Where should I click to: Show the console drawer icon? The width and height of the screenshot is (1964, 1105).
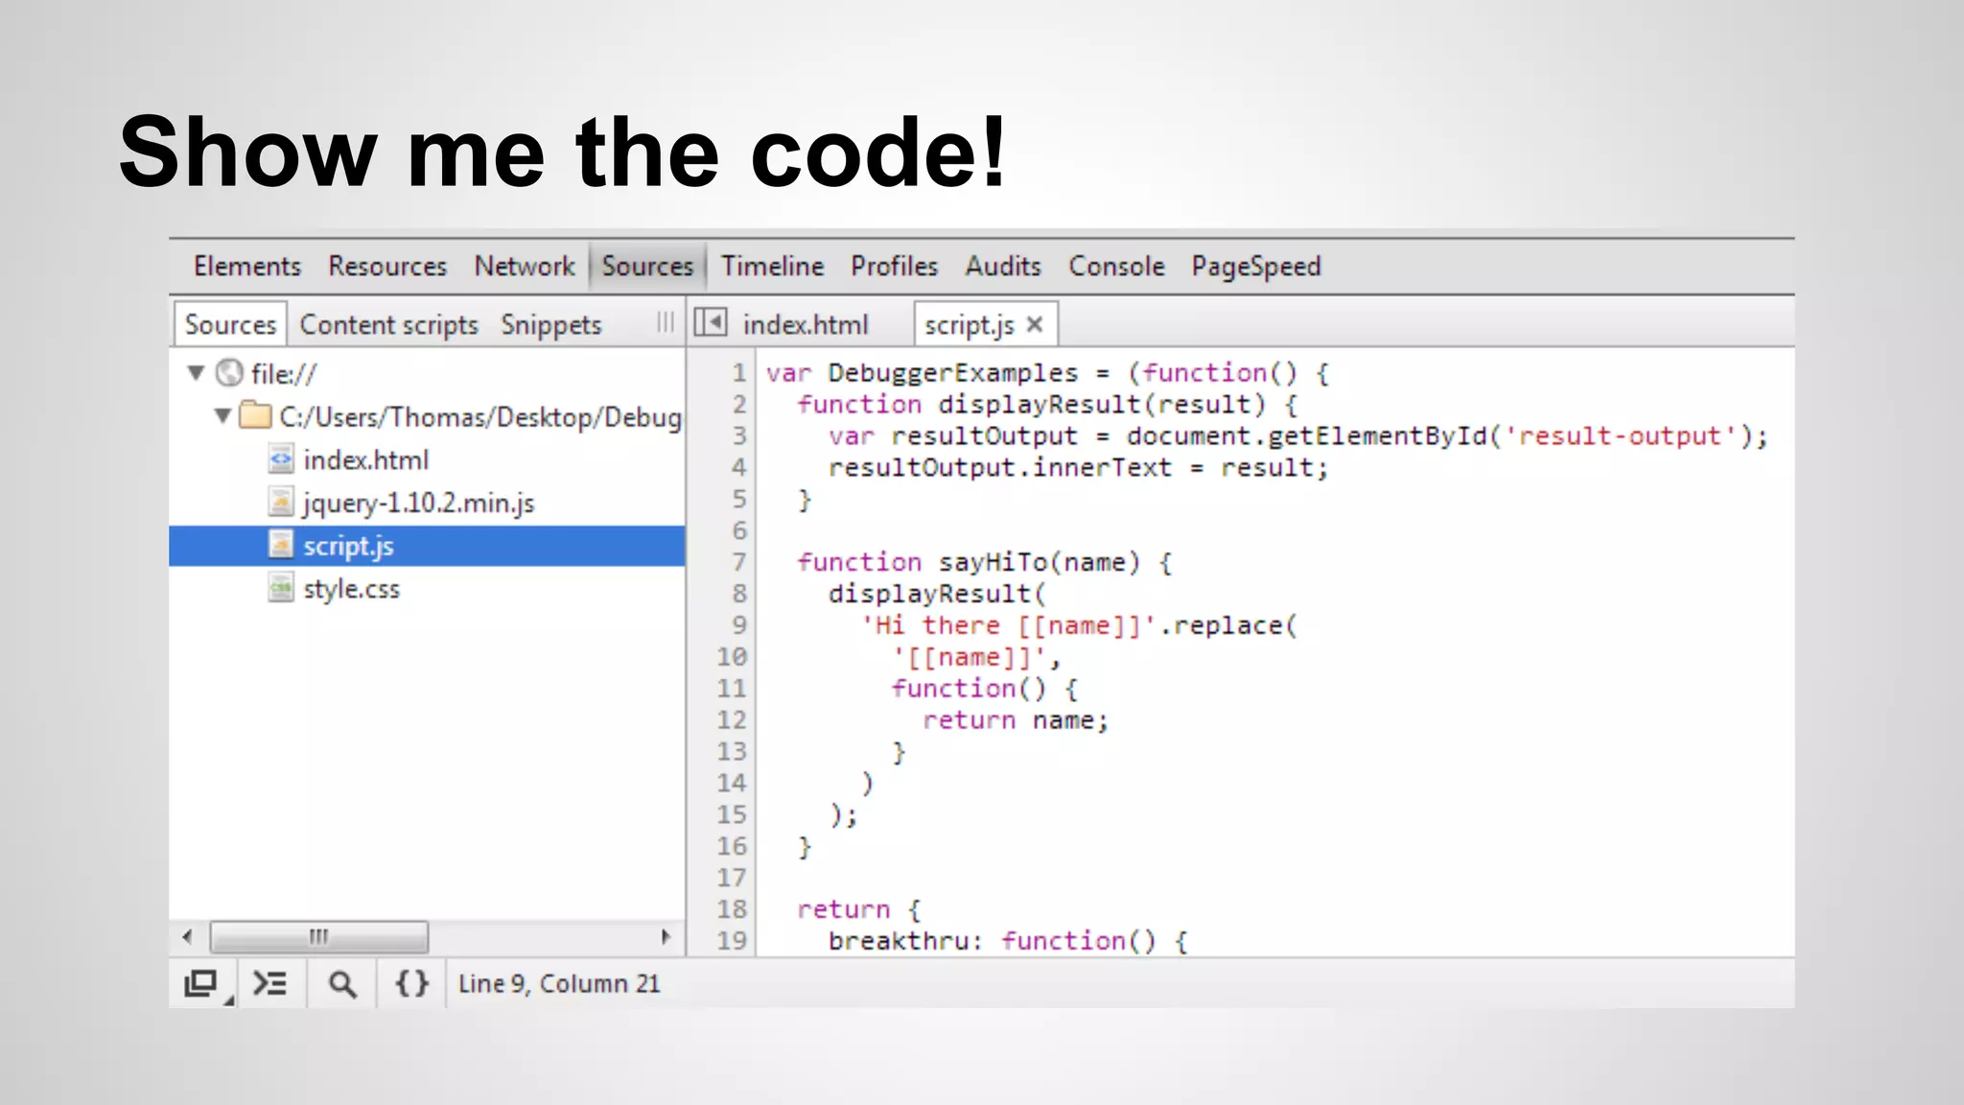point(269,983)
